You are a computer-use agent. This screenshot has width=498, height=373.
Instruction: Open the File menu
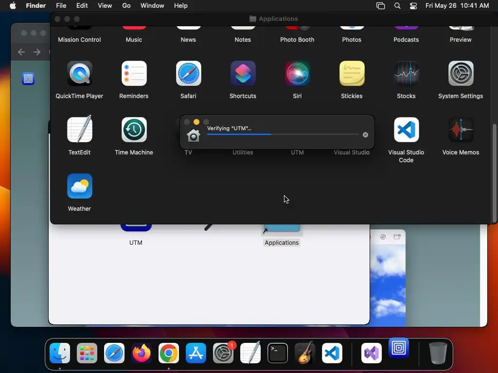pos(61,6)
